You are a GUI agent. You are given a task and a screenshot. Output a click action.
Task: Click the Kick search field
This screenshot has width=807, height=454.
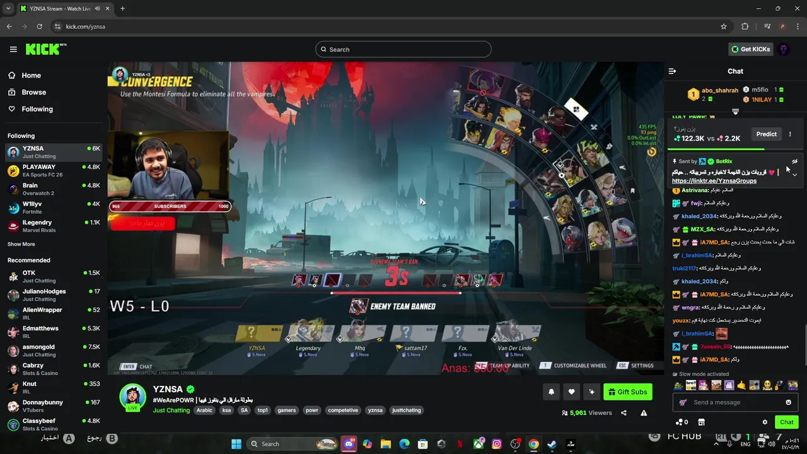click(x=403, y=49)
